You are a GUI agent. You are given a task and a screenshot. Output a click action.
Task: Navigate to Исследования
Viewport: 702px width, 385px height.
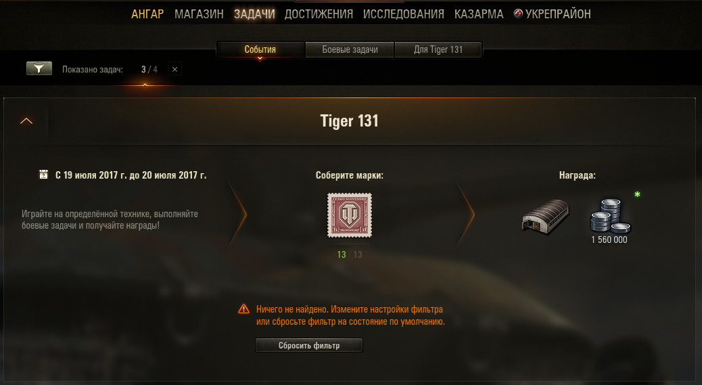click(403, 14)
